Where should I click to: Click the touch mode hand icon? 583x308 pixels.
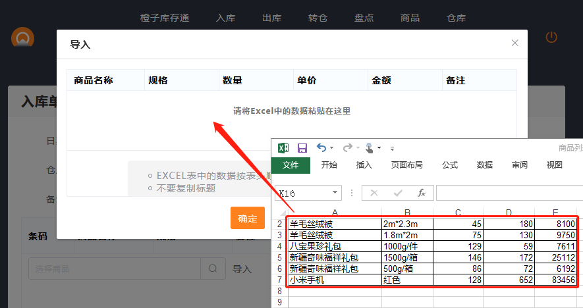[370, 148]
